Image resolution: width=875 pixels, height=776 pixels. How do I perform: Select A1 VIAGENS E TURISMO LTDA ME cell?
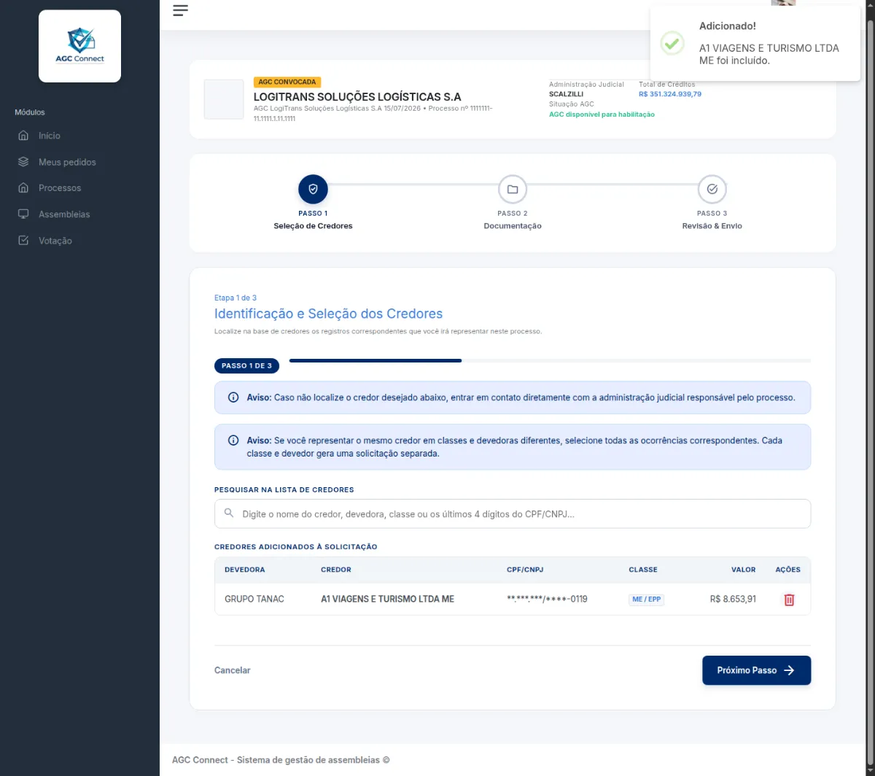click(x=387, y=599)
